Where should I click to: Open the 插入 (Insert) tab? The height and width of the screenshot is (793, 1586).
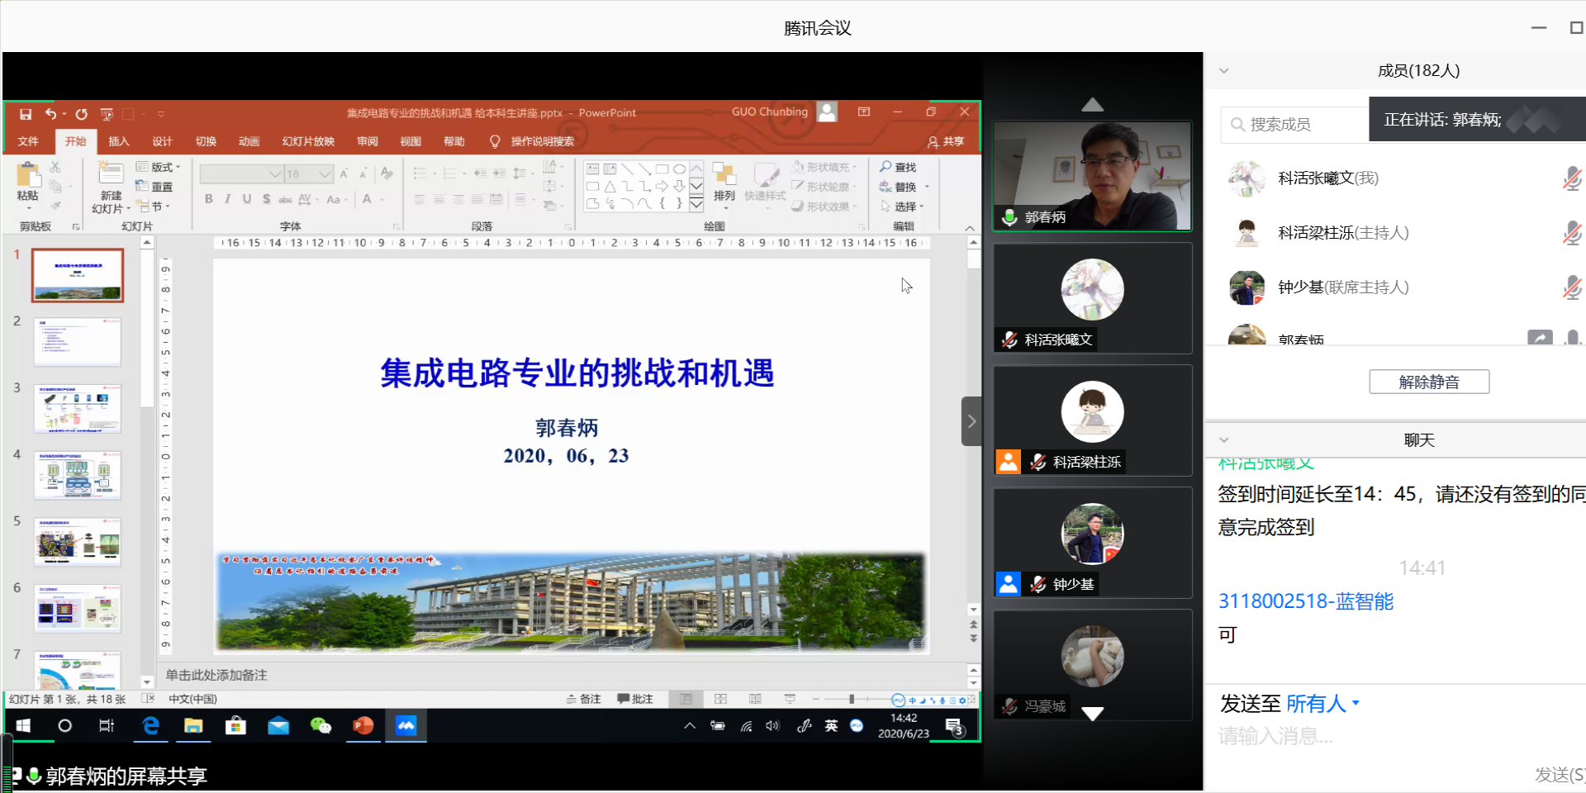119,141
